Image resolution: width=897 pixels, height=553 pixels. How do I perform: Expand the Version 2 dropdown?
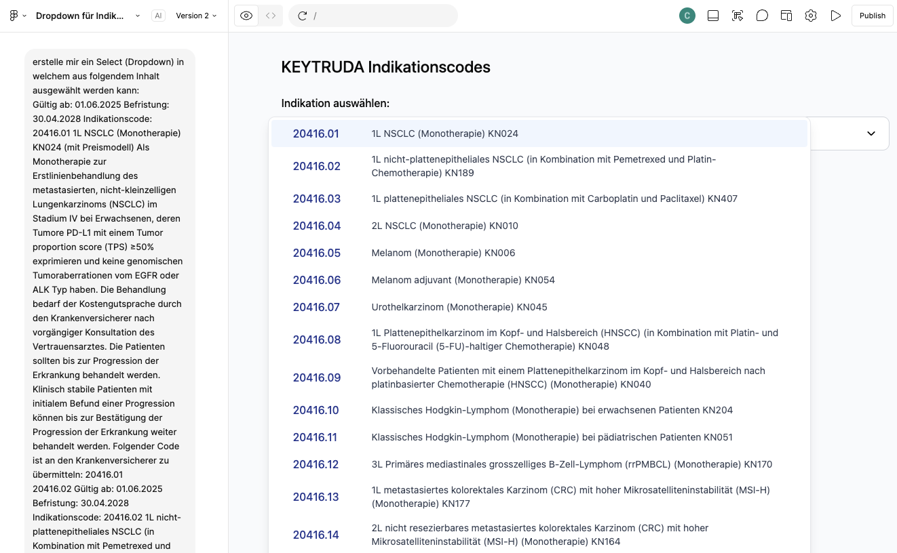pyautogui.click(x=196, y=16)
